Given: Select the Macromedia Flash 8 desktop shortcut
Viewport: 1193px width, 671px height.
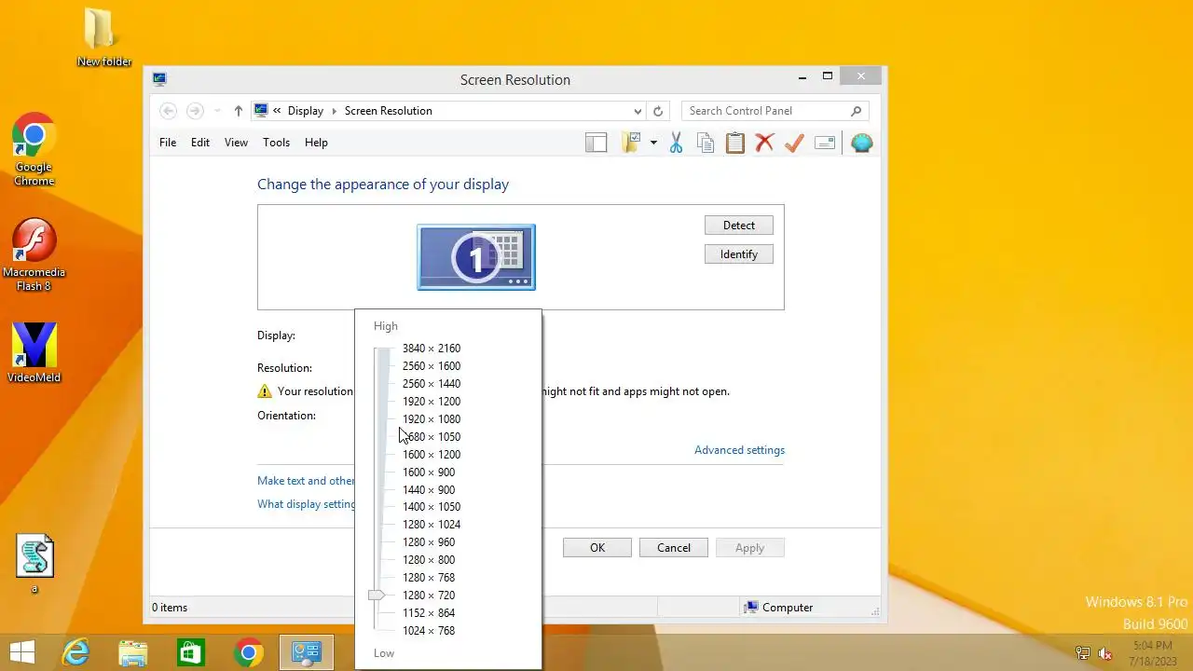Looking at the screenshot, I should click(34, 255).
